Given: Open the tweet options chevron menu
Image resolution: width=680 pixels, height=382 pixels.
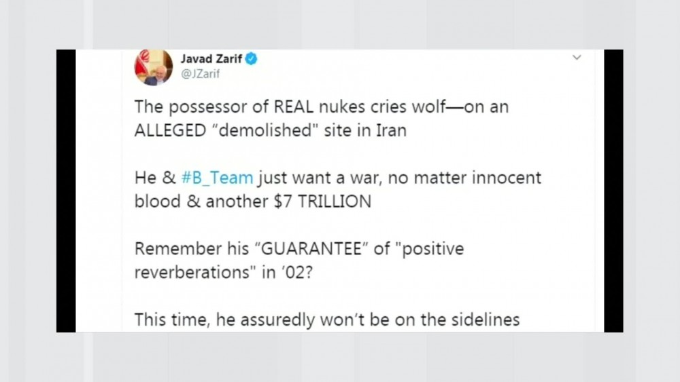Looking at the screenshot, I should coord(577,58).
